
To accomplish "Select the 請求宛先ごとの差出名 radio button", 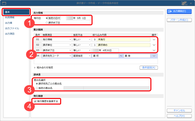I will point(37,84).
